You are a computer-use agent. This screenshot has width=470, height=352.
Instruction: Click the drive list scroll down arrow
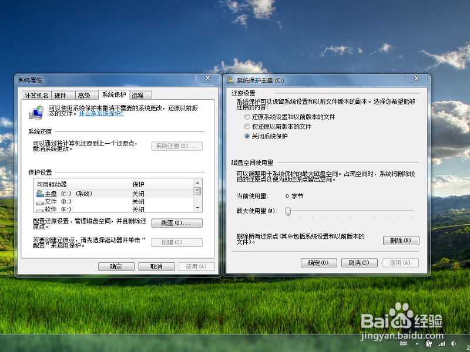click(197, 208)
